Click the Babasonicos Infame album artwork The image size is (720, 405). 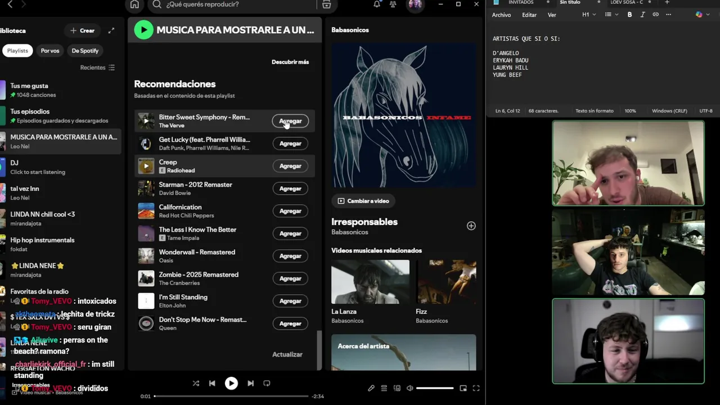coord(404,115)
